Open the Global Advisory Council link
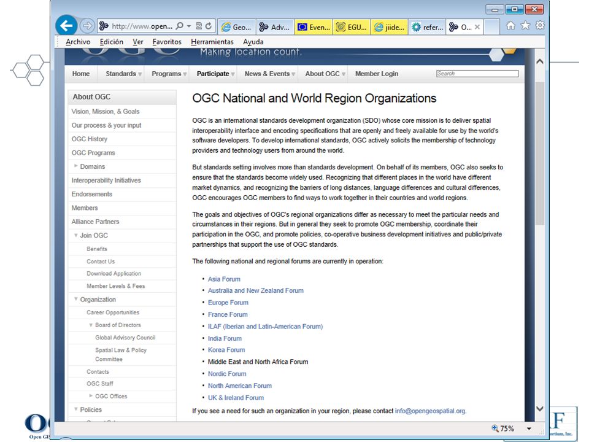 pos(125,338)
